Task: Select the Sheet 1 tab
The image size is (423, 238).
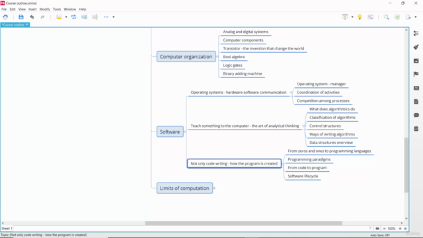Action: [x=7, y=228]
